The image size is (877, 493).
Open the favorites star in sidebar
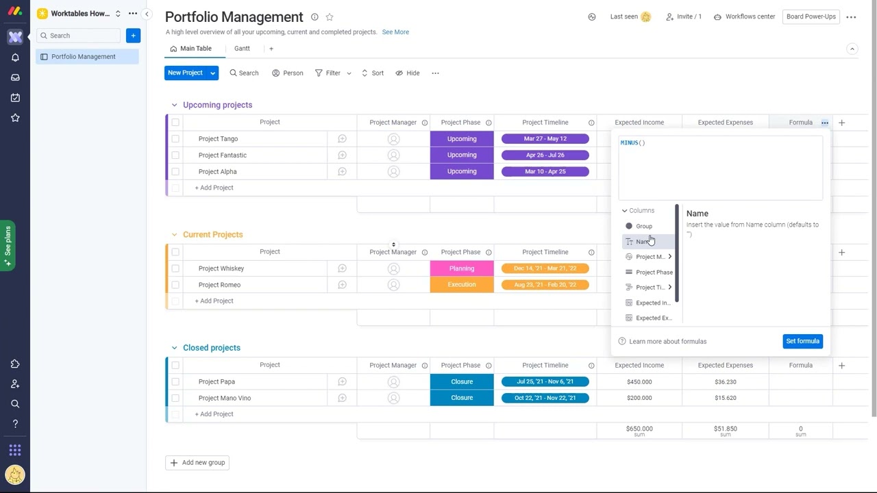[x=15, y=118]
